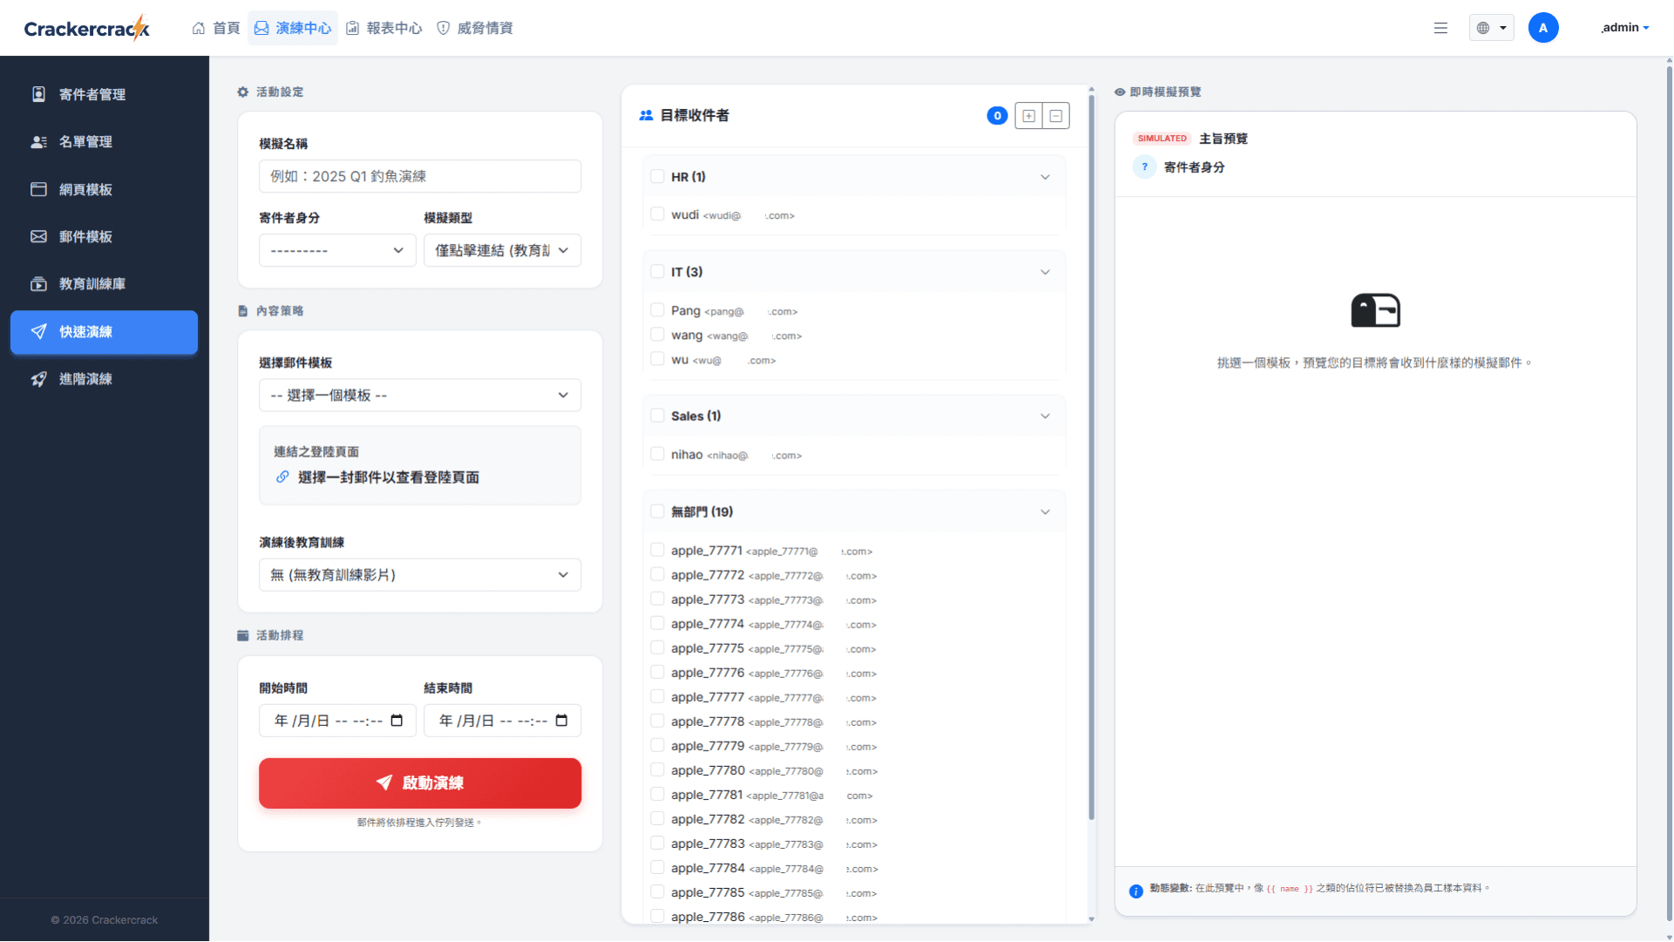Image resolution: width=1674 pixels, height=942 pixels.
Task: Click the page's main vertical scrollbar
Action: [x=1669, y=492]
